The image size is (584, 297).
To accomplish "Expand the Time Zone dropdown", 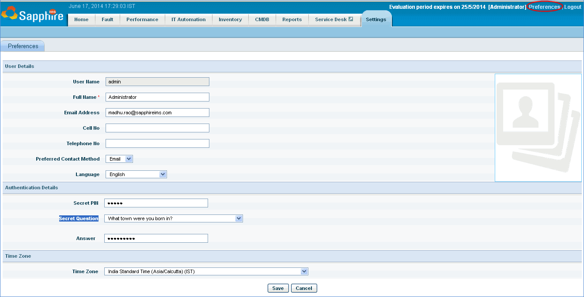I will click(206, 271).
